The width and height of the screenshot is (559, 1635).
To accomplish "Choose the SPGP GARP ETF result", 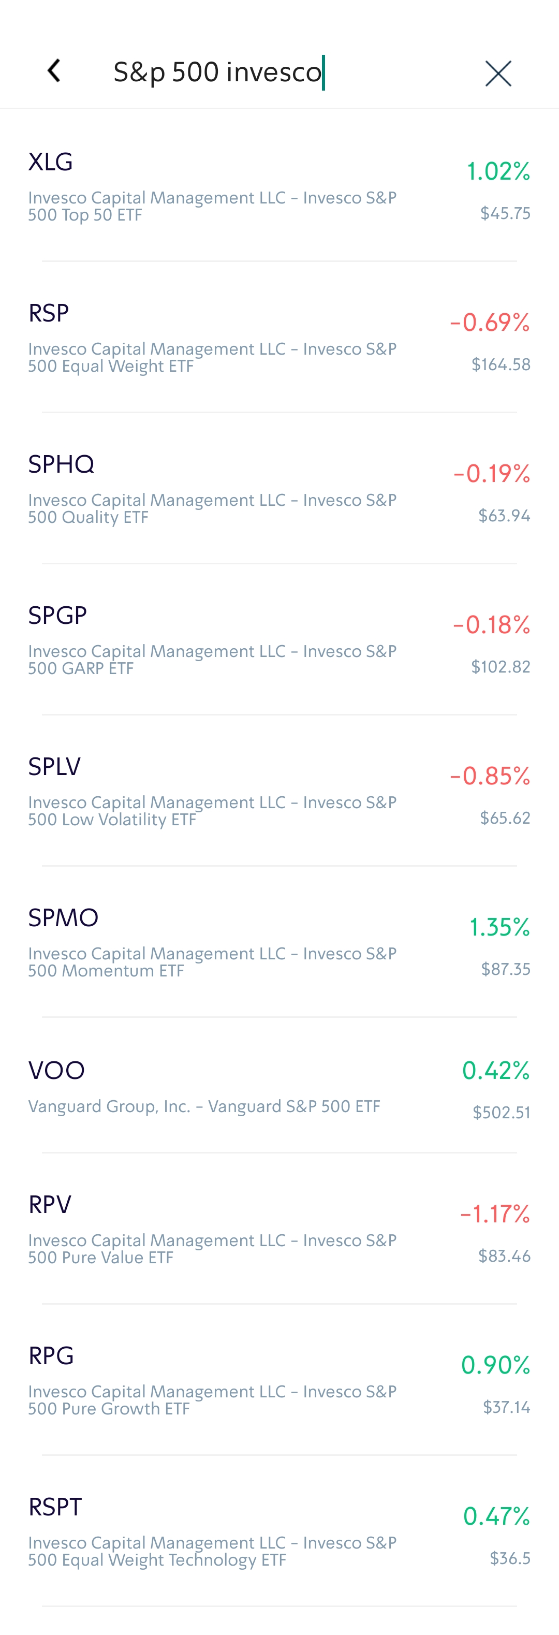I will click(x=212, y=639).
